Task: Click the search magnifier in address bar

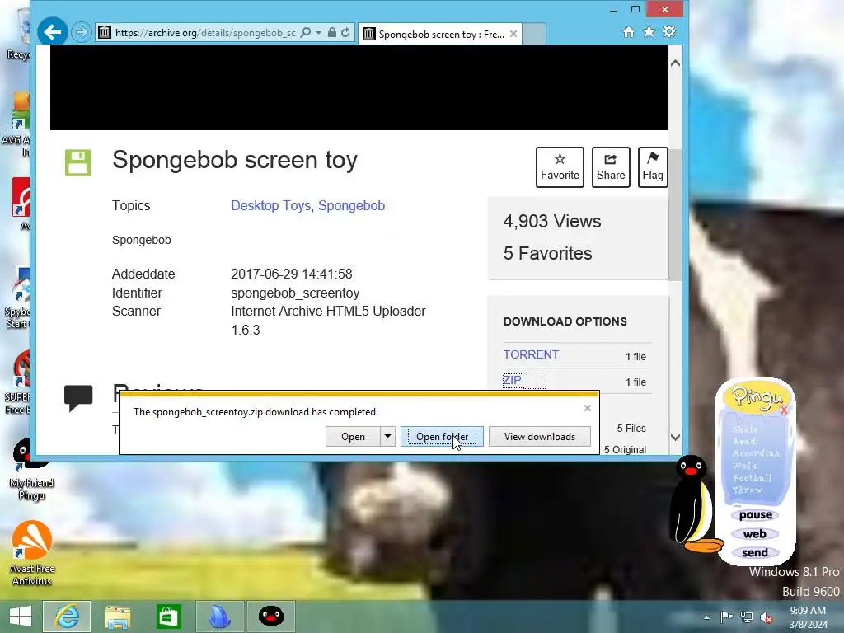Action: [x=305, y=32]
